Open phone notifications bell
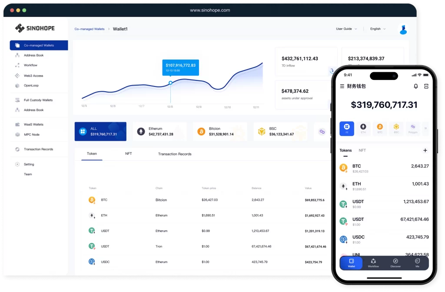This screenshot has width=445, height=292. [x=416, y=86]
